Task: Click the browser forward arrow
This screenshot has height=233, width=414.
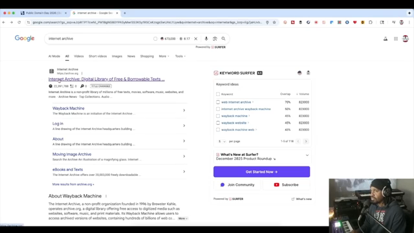Action: pyautogui.click(x=12, y=23)
